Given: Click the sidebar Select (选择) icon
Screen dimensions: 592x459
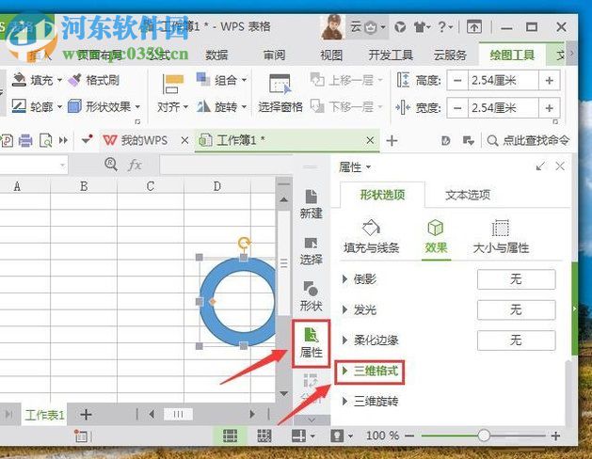Looking at the screenshot, I should 312,251.
